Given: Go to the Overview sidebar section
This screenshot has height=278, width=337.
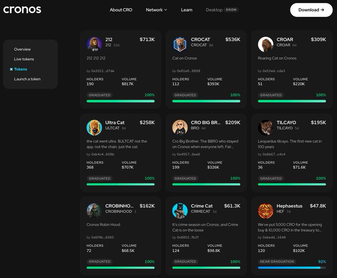Looking at the screenshot, I should click(x=22, y=49).
